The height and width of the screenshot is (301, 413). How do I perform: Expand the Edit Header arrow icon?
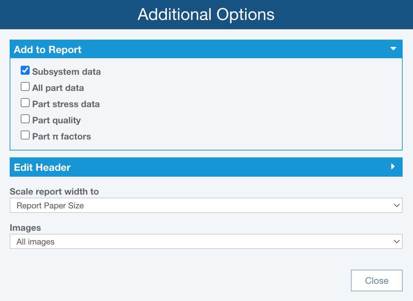point(393,167)
